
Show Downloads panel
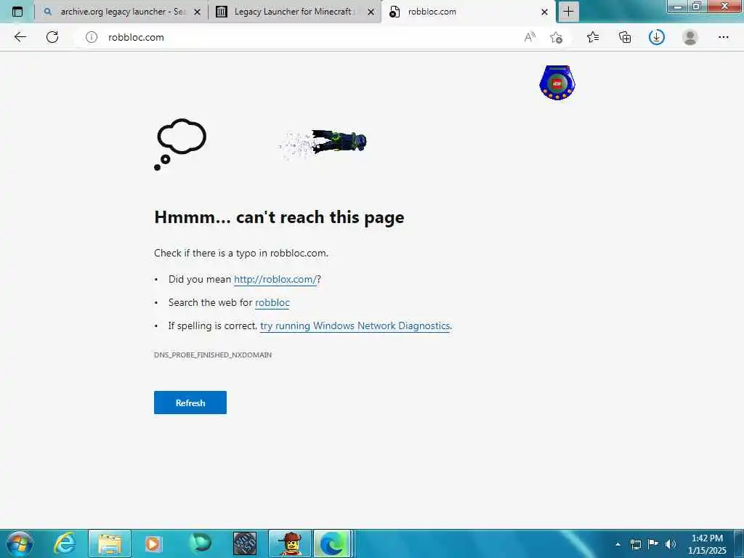[x=657, y=37]
